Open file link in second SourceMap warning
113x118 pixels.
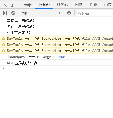(x=98, y=45)
